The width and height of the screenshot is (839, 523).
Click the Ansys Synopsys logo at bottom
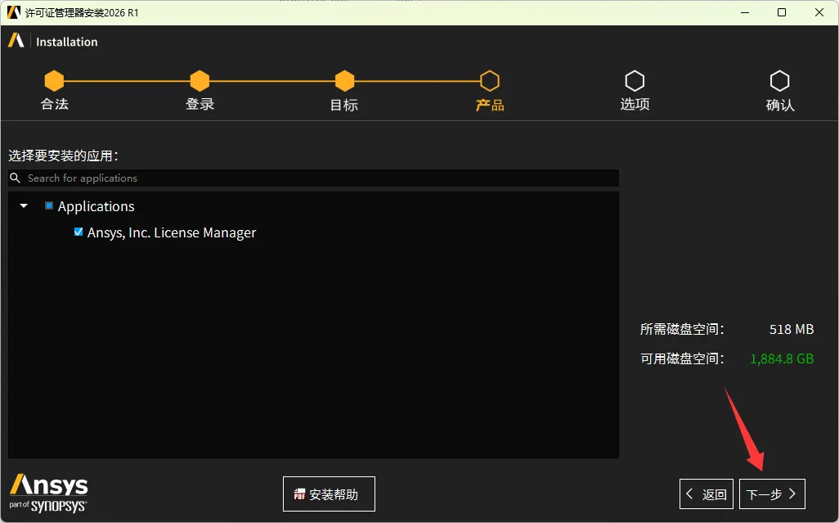tap(48, 493)
